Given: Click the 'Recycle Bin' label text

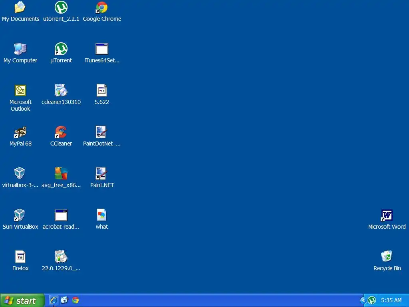Looking at the screenshot, I should tap(387, 268).
